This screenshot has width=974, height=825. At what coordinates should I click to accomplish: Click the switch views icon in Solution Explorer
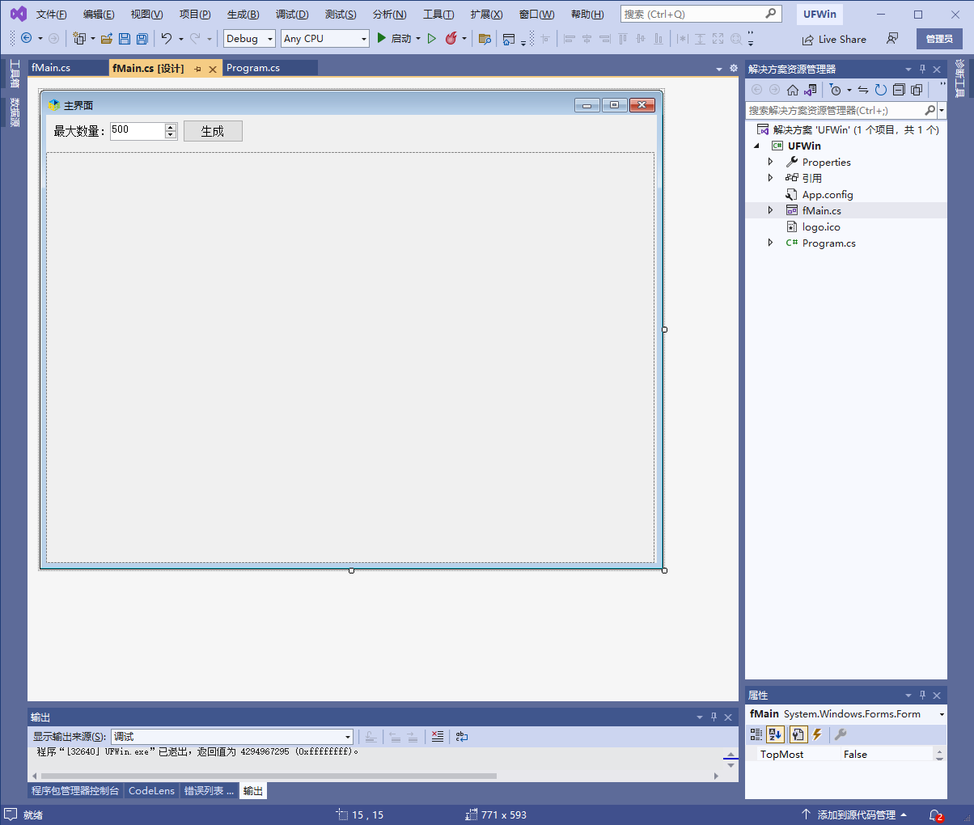click(x=810, y=90)
